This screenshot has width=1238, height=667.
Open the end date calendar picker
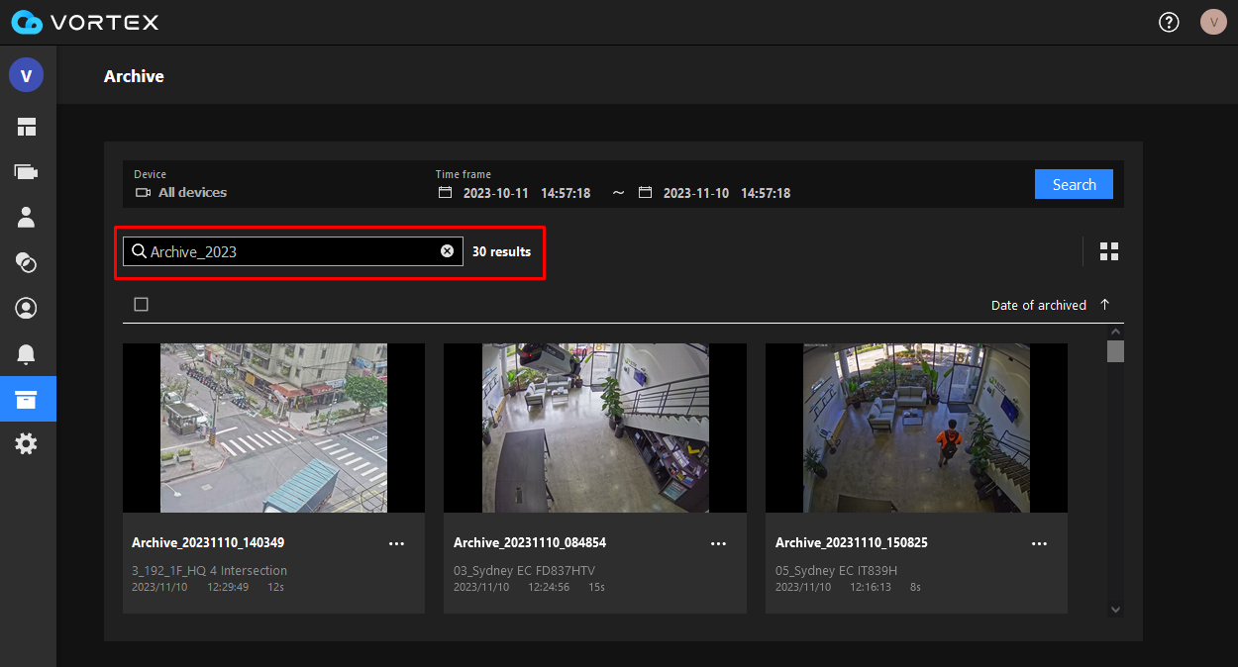click(645, 192)
